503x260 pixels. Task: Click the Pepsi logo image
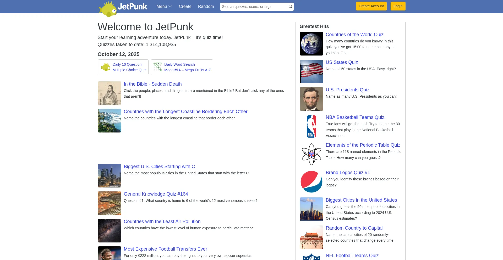(x=311, y=182)
